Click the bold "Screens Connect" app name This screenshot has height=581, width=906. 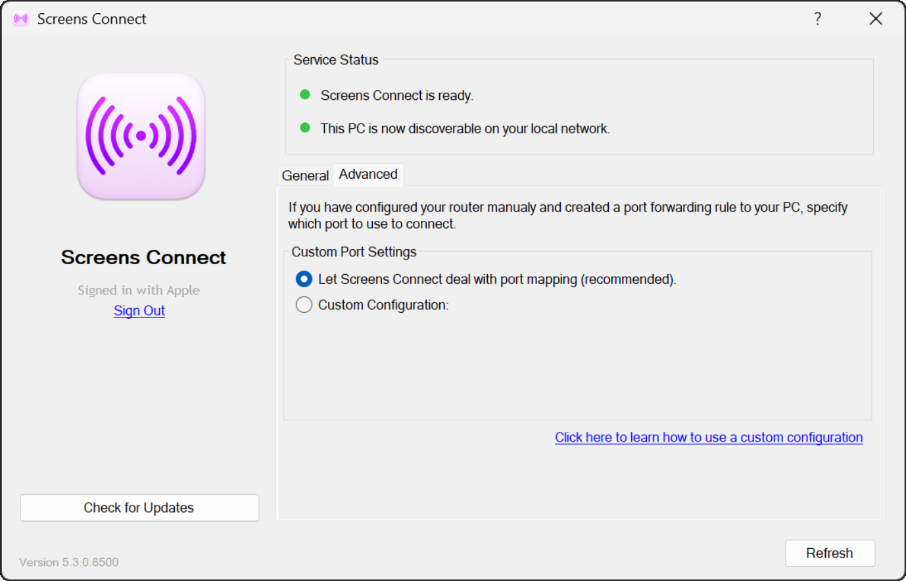tap(143, 258)
